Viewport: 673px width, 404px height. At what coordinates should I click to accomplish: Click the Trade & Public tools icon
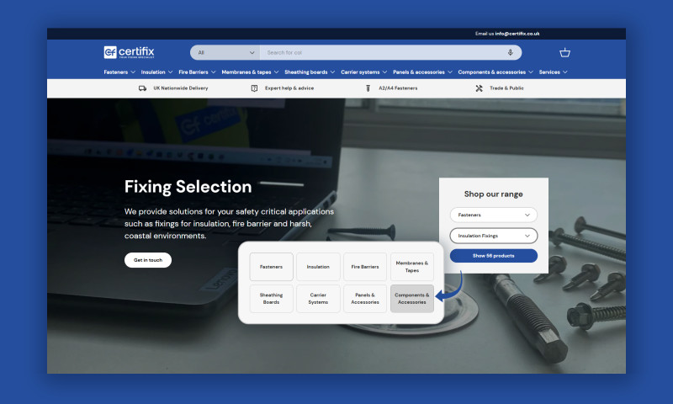(479, 88)
